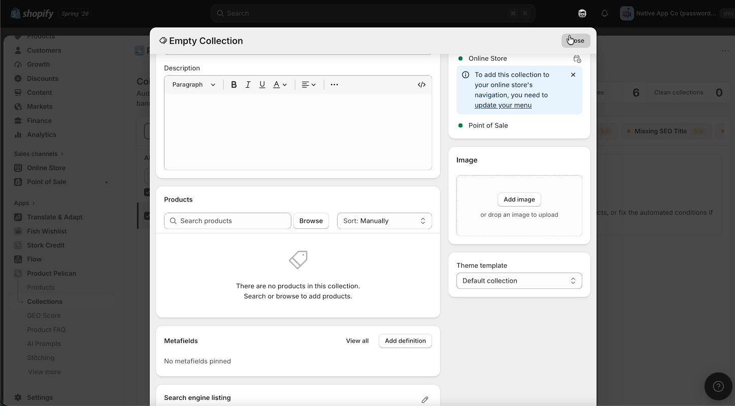Open the Paragraph style dropdown

[x=194, y=85]
